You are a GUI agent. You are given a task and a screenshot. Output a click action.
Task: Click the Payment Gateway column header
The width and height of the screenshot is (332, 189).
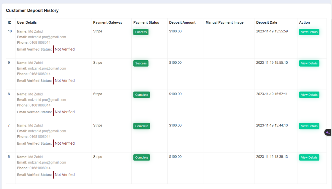tap(108, 22)
